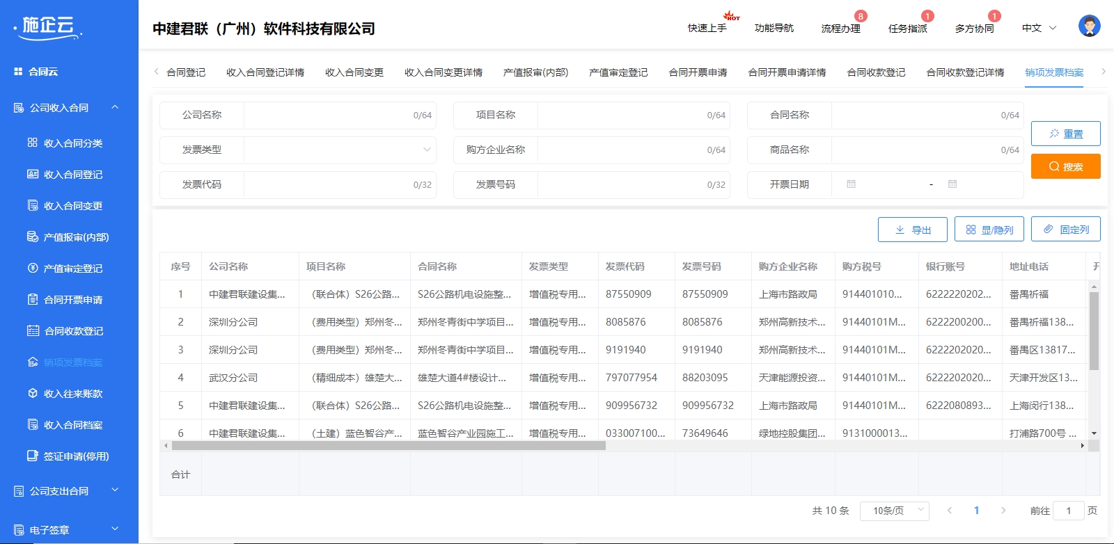Image resolution: width=1114 pixels, height=544 pixels.
Task: Click the 合同云 grid icon
Action: 18,72
